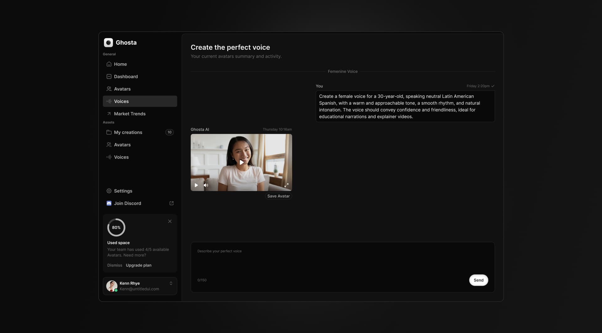The image size is (602, 333).
Task: Click the Ghosta logo icon
Action: tap(108, 43)
